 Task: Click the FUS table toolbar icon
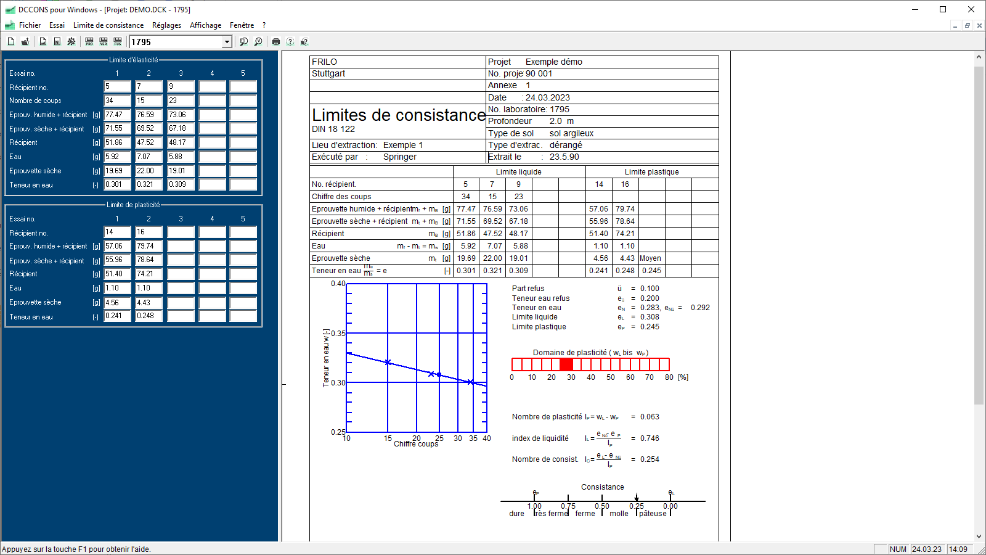tap(118, 41)
